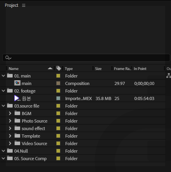Select the 'Photo Source' folder name

34,121
